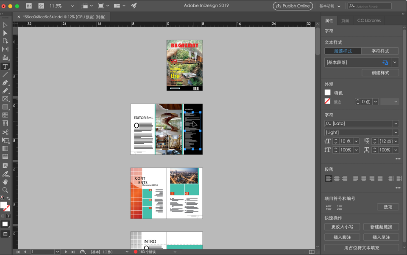Open the [Lato] font family dropdown
The image size is (407, 255).
coord(395,123)
